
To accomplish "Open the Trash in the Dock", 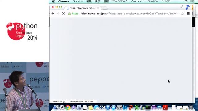I will pyautogui.click(x=191, y=108).
